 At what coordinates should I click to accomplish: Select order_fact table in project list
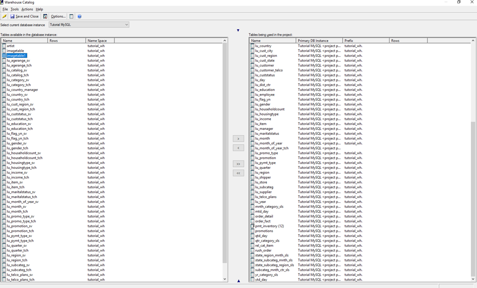coord(263,221)
